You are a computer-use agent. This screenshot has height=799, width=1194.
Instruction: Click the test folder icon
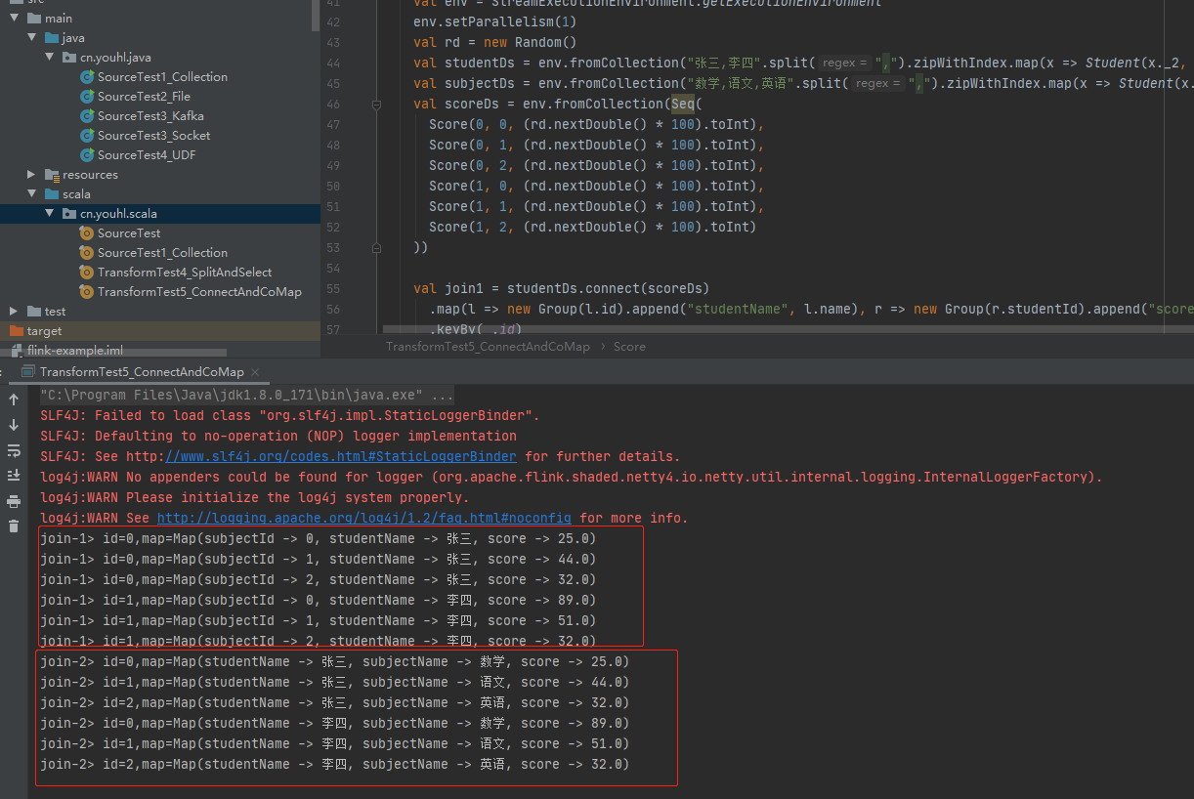pos(34,312)
